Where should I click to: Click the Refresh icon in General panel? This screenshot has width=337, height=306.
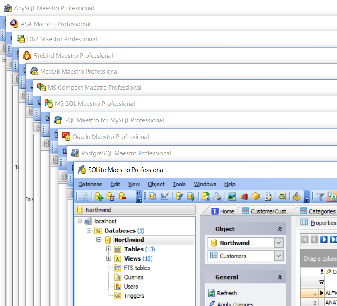pos(212,293)
